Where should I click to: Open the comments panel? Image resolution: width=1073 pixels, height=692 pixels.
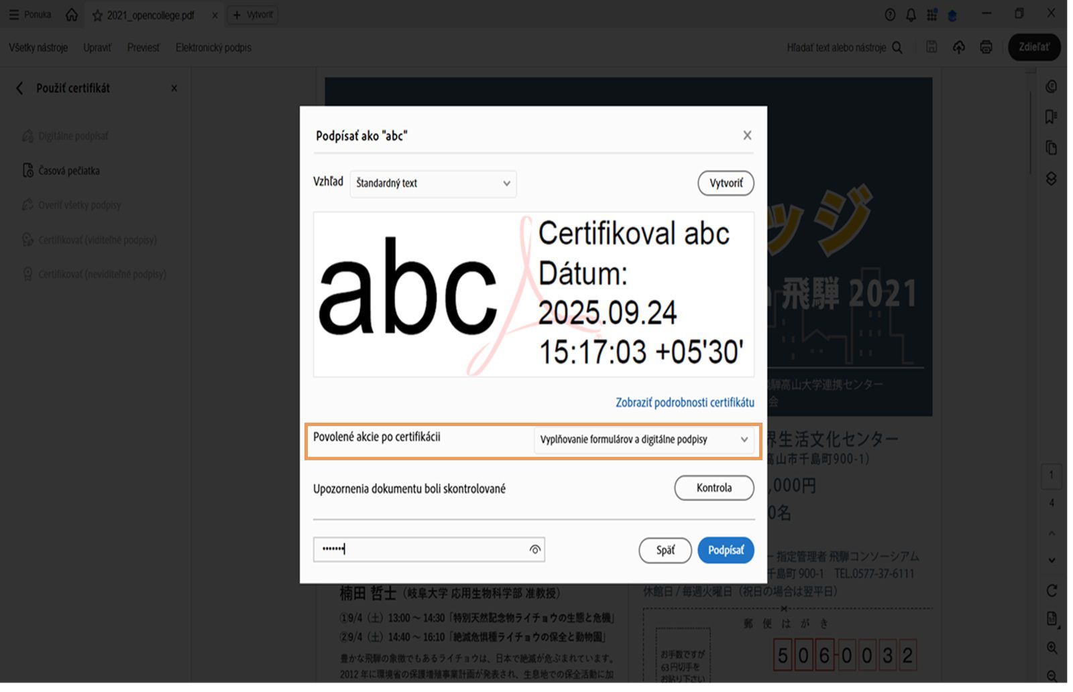click(x=1051, y=86)
